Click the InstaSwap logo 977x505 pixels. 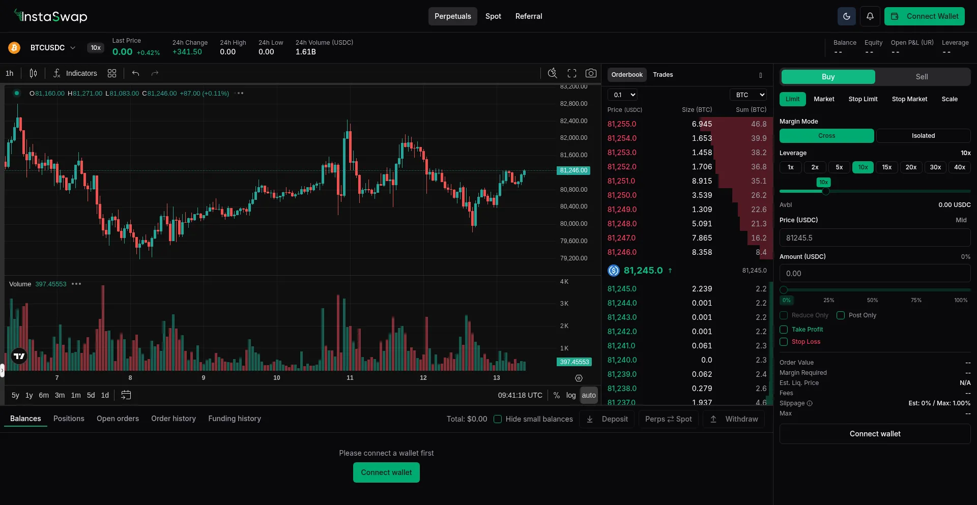click(51, 16)
